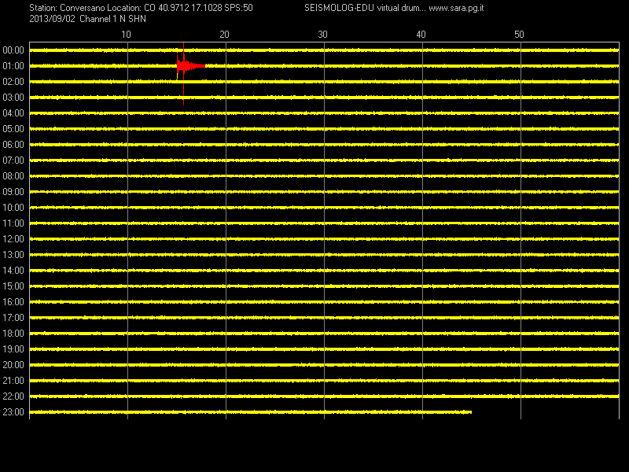The height and width of the screenshot is (472, 629).
Task: Click the SEISMOLOG-EDU virtual drum title
Action: click(x=365, y=8)
